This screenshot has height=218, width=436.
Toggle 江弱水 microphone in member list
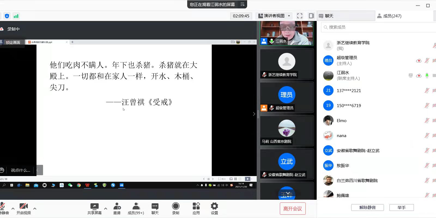[x=427, y=75]
